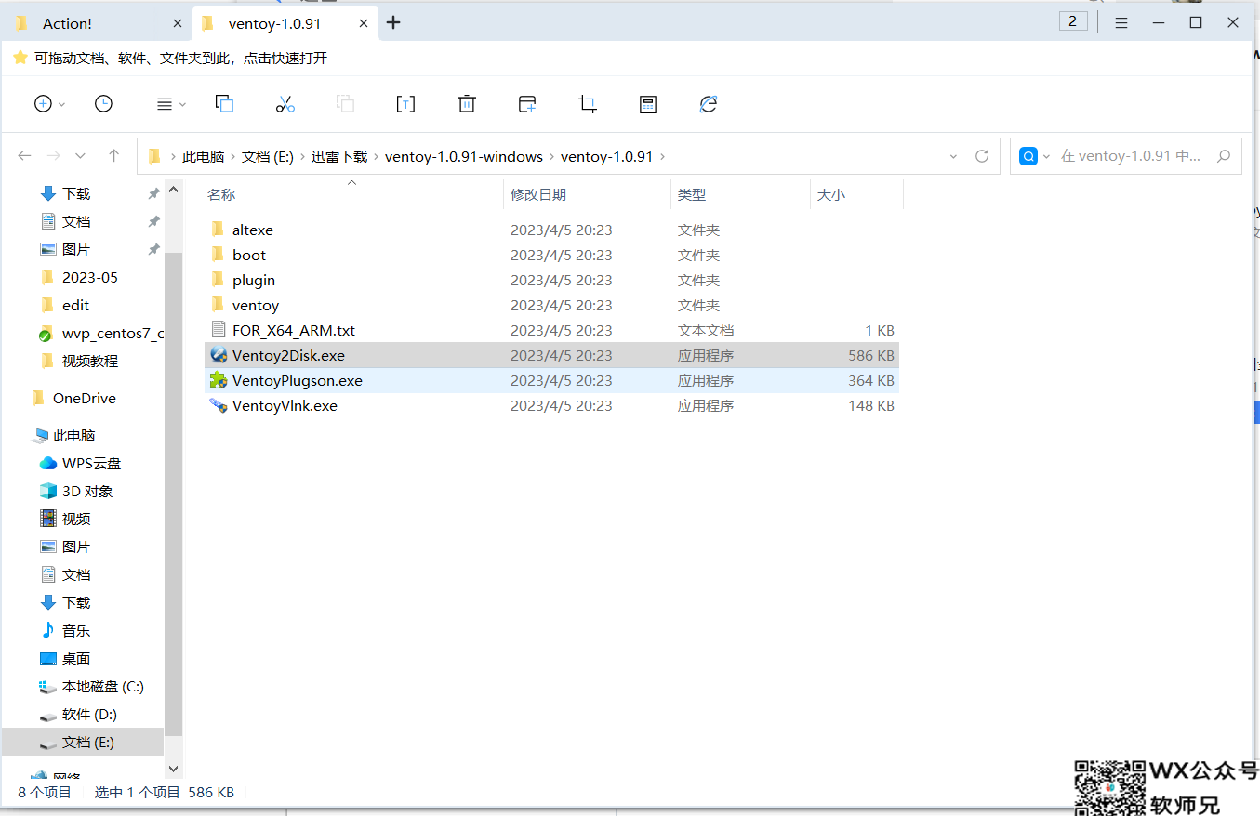Sort files by 修改日期 column header
Screen dimensions: 1260x816
click(538, 194)
